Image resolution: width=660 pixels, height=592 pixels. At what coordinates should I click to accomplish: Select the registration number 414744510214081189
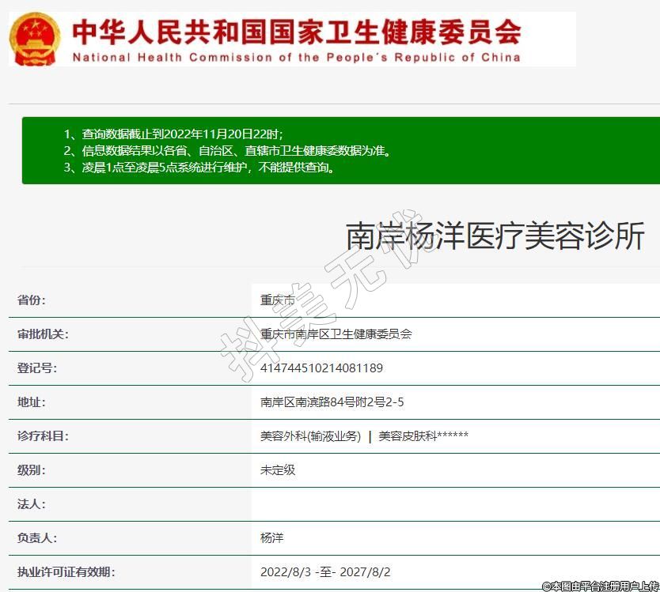[321, 368]
